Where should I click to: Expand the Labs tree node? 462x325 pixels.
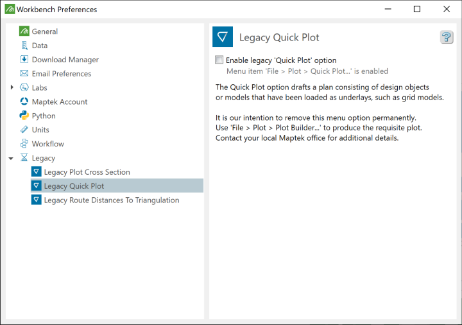pyautogui.click(x=12, y=87)
